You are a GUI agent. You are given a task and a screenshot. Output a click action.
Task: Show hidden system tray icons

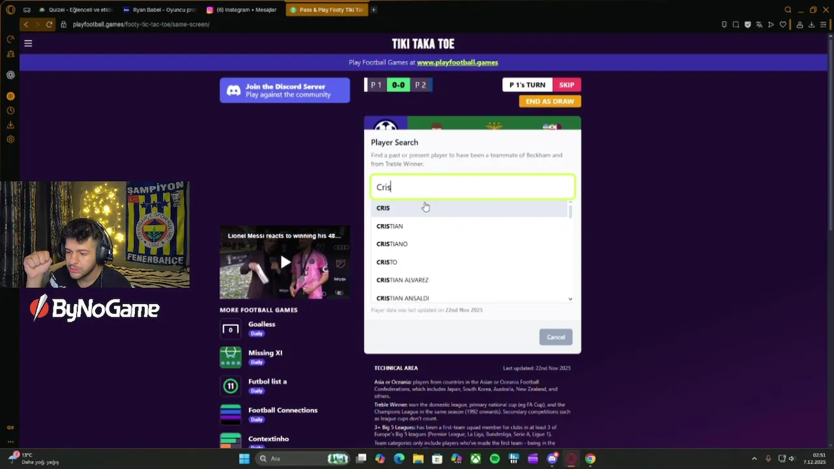755,459
